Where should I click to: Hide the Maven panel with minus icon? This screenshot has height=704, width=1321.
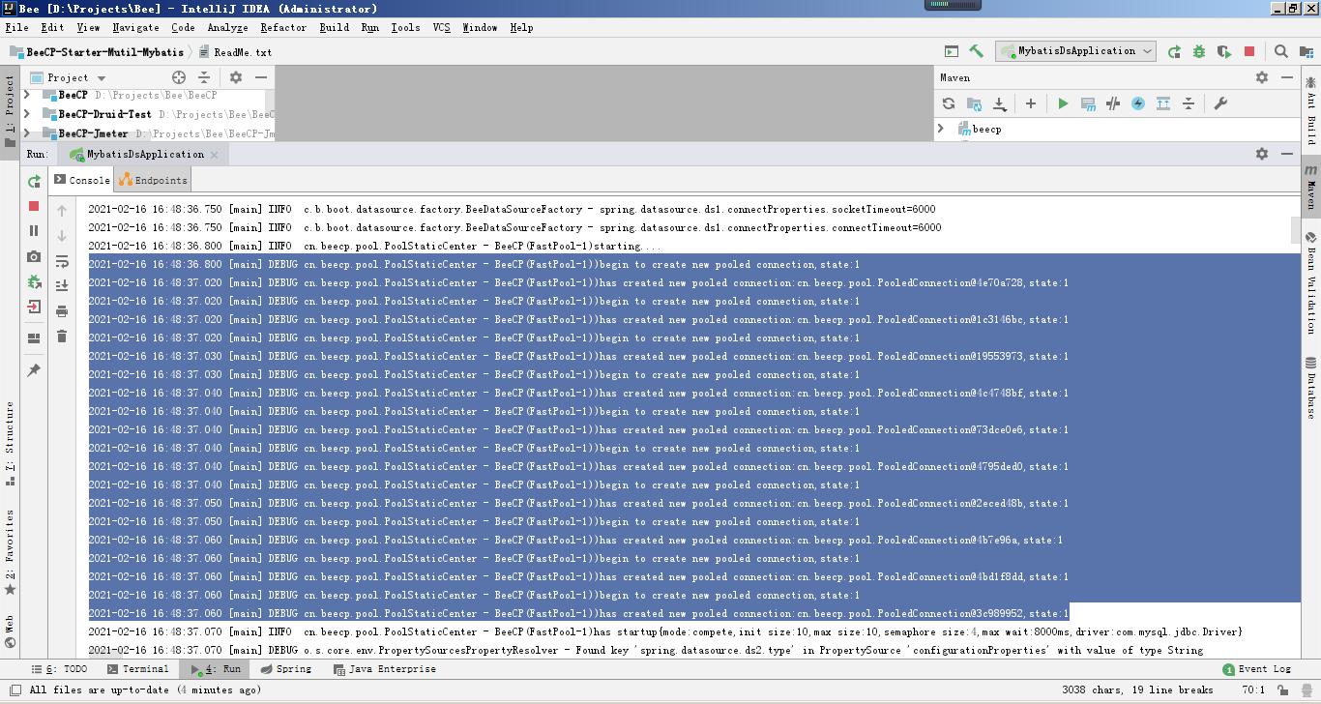coord(1286,77)
